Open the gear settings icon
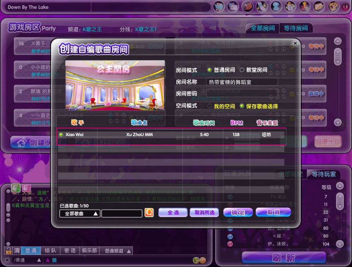352x267 pixels. [x=334, y=6]
